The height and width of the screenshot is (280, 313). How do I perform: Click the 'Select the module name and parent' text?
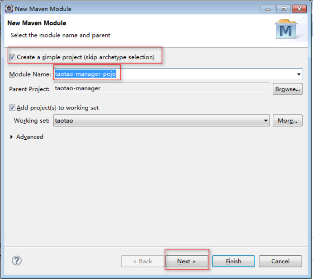(60, 35)
